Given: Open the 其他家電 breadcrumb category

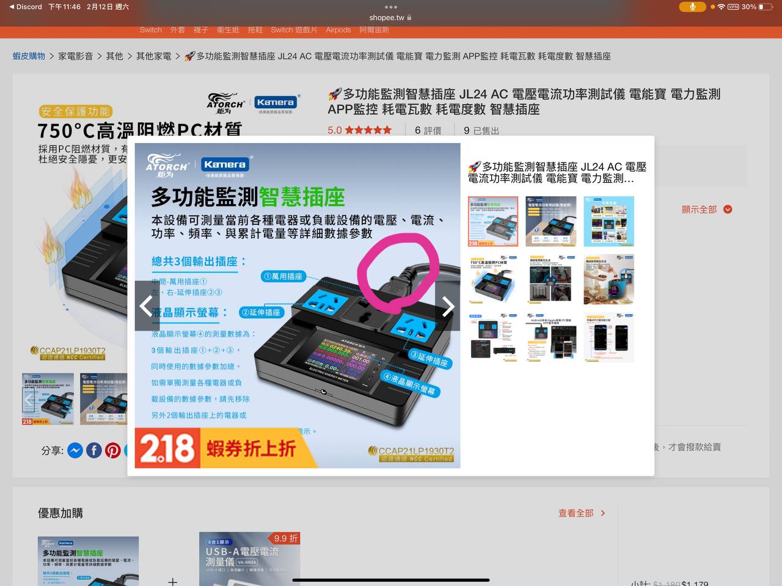Looking at the screenshot, I should [153, 56].
